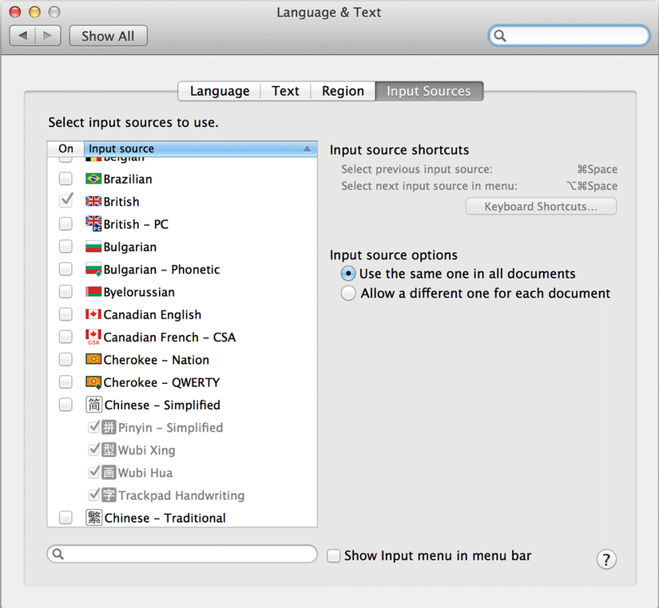Click the Pinyin – Simplified icon
This screenshot has height=608, width=659.
[109, 428]
